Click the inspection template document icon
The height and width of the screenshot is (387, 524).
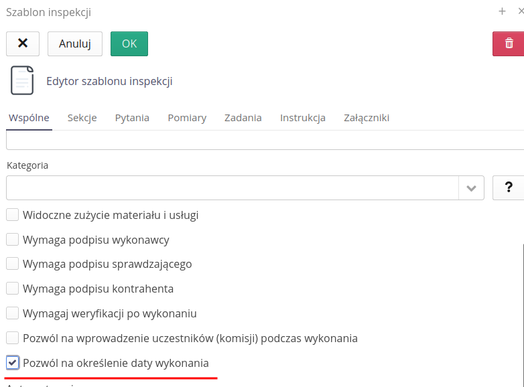tap(21, 81)
